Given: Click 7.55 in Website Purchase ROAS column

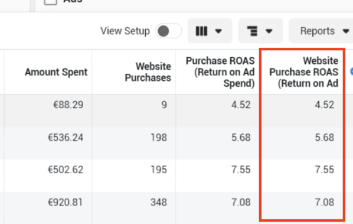Looking at the screenshot, I should point(325,170).
